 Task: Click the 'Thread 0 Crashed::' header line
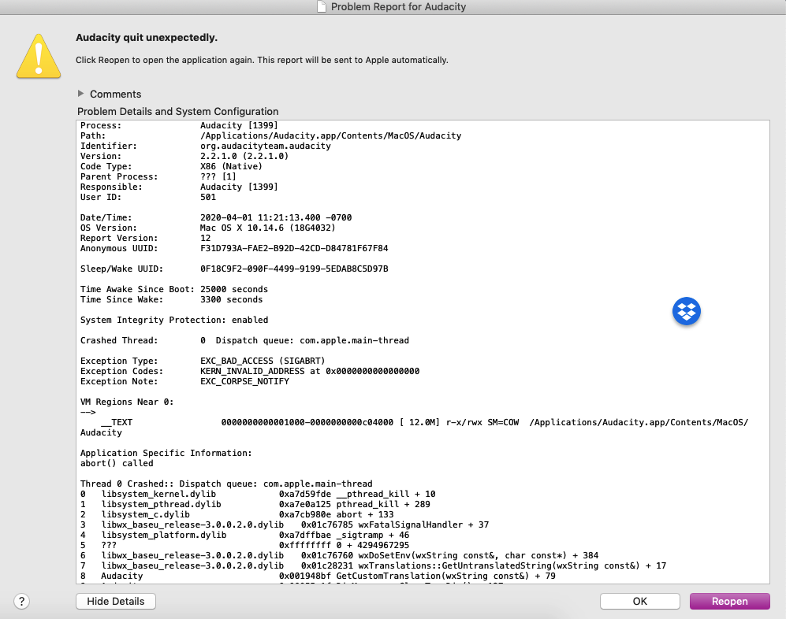(226, 484)
